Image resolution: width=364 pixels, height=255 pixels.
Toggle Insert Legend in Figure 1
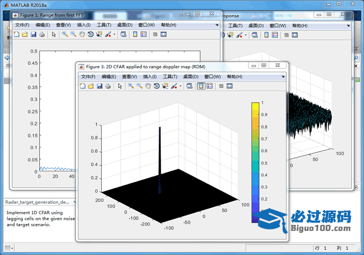pos(144,34)
